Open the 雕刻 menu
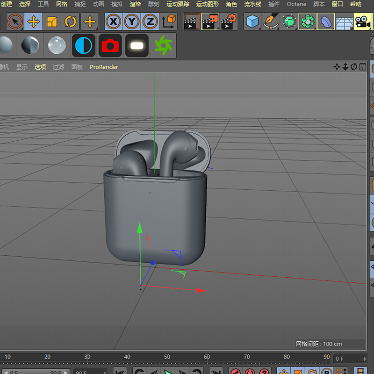Screen dimensions: 374x374 click(x=154, y=4)
